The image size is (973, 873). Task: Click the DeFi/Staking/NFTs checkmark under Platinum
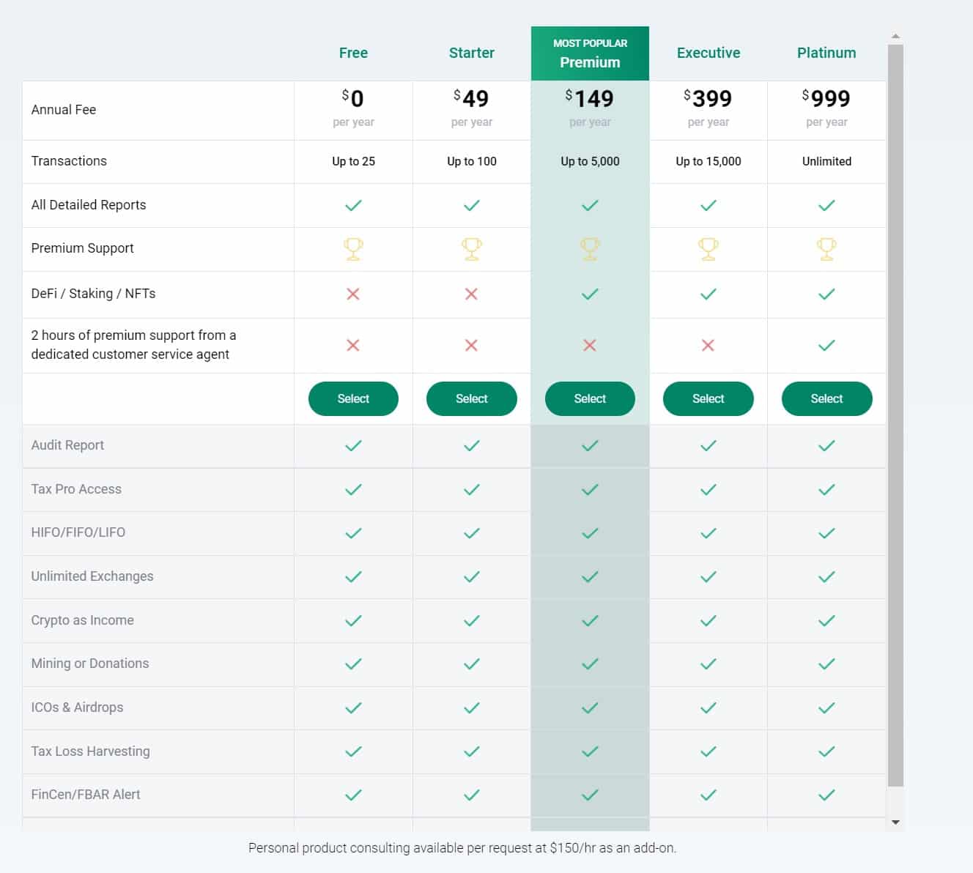click(826, 294)
